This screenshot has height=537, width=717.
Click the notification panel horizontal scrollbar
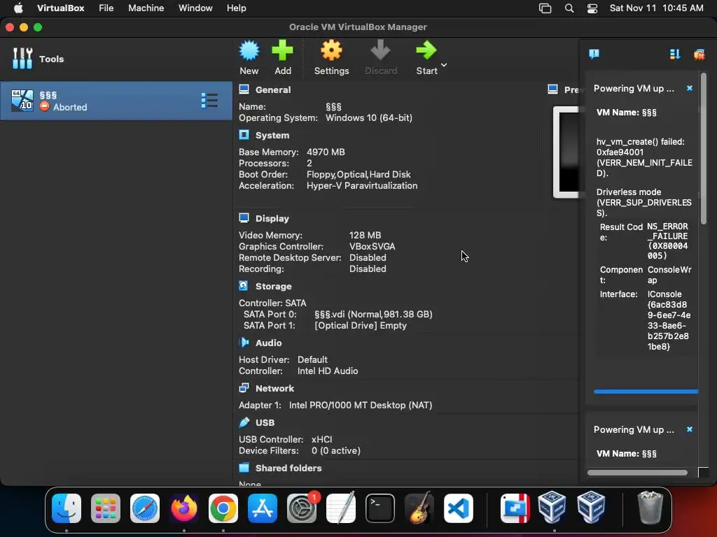click(637, 473)
